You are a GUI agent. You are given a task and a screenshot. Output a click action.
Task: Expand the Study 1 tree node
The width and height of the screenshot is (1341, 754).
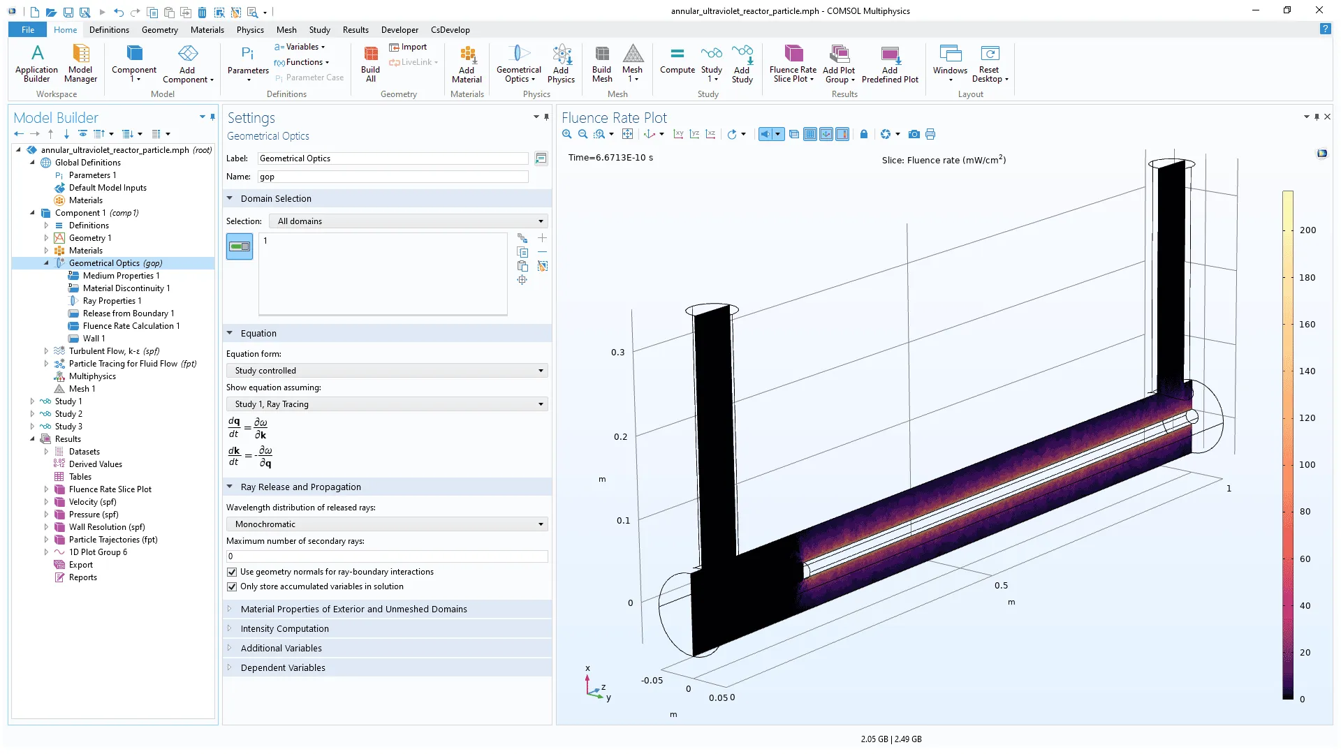[32, 401]
